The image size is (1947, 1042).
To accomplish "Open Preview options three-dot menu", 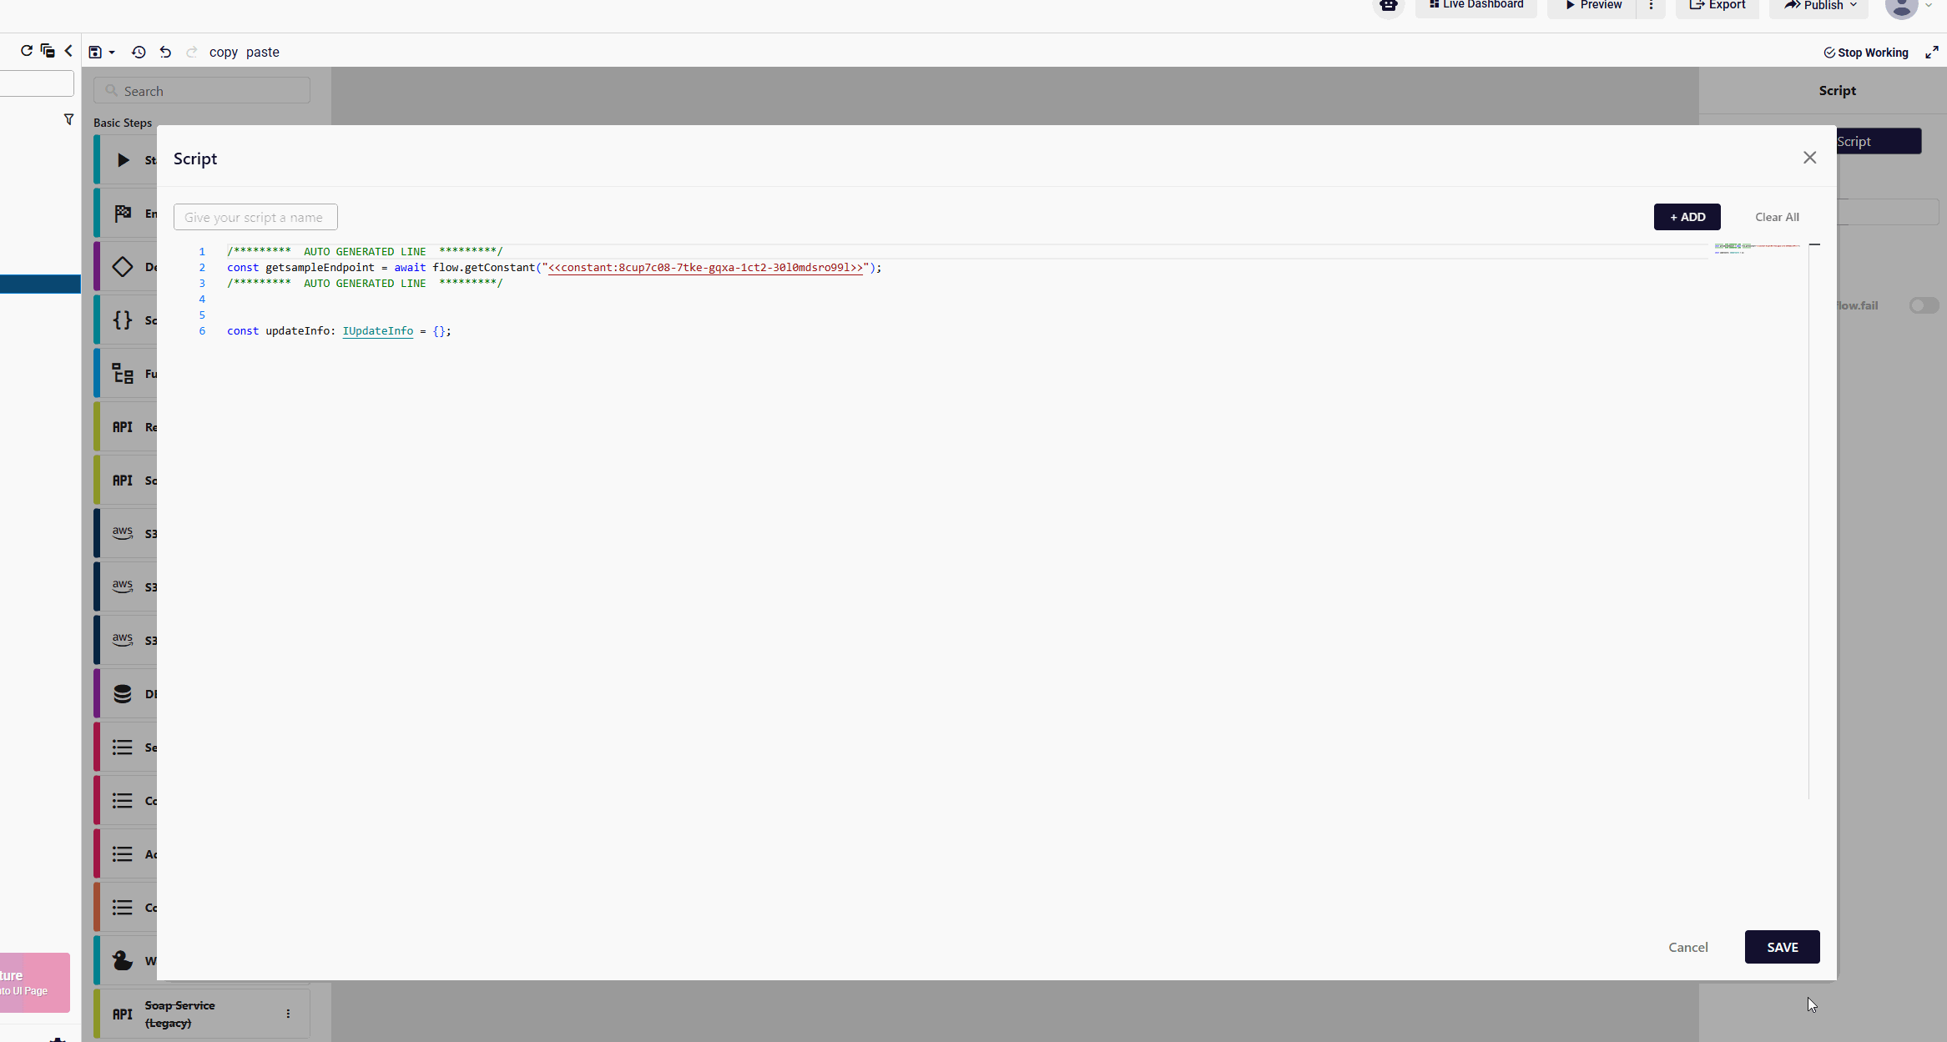I will pos(1651,6).
